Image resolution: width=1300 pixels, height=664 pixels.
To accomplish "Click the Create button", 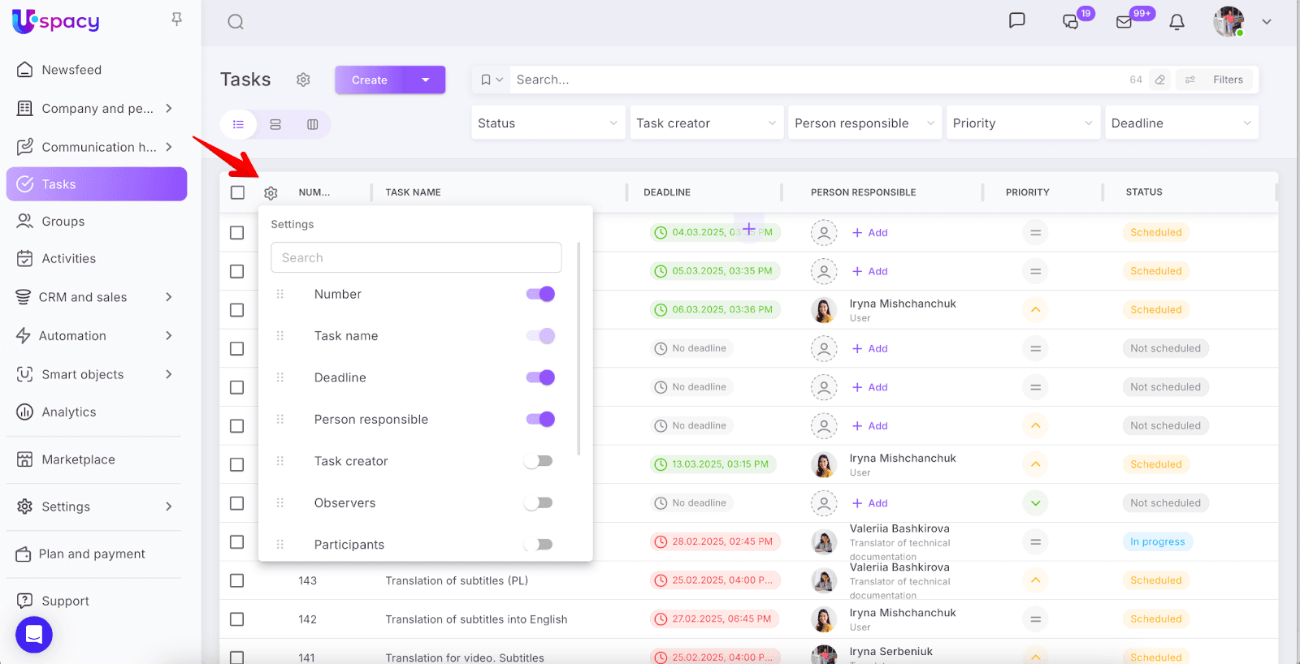I will point(370,80).
